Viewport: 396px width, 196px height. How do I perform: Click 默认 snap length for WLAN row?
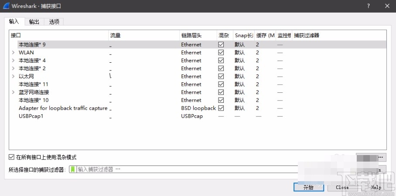(x=239, y=52)
